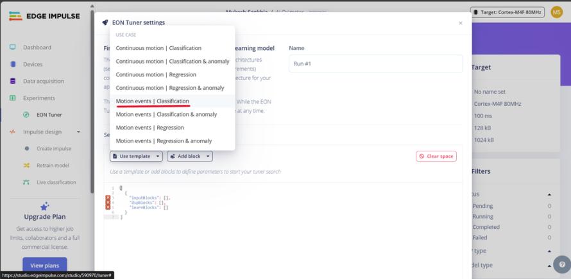Expand the Impulse design arrow
Screen dimensions: 571x279
pos(78,132)
